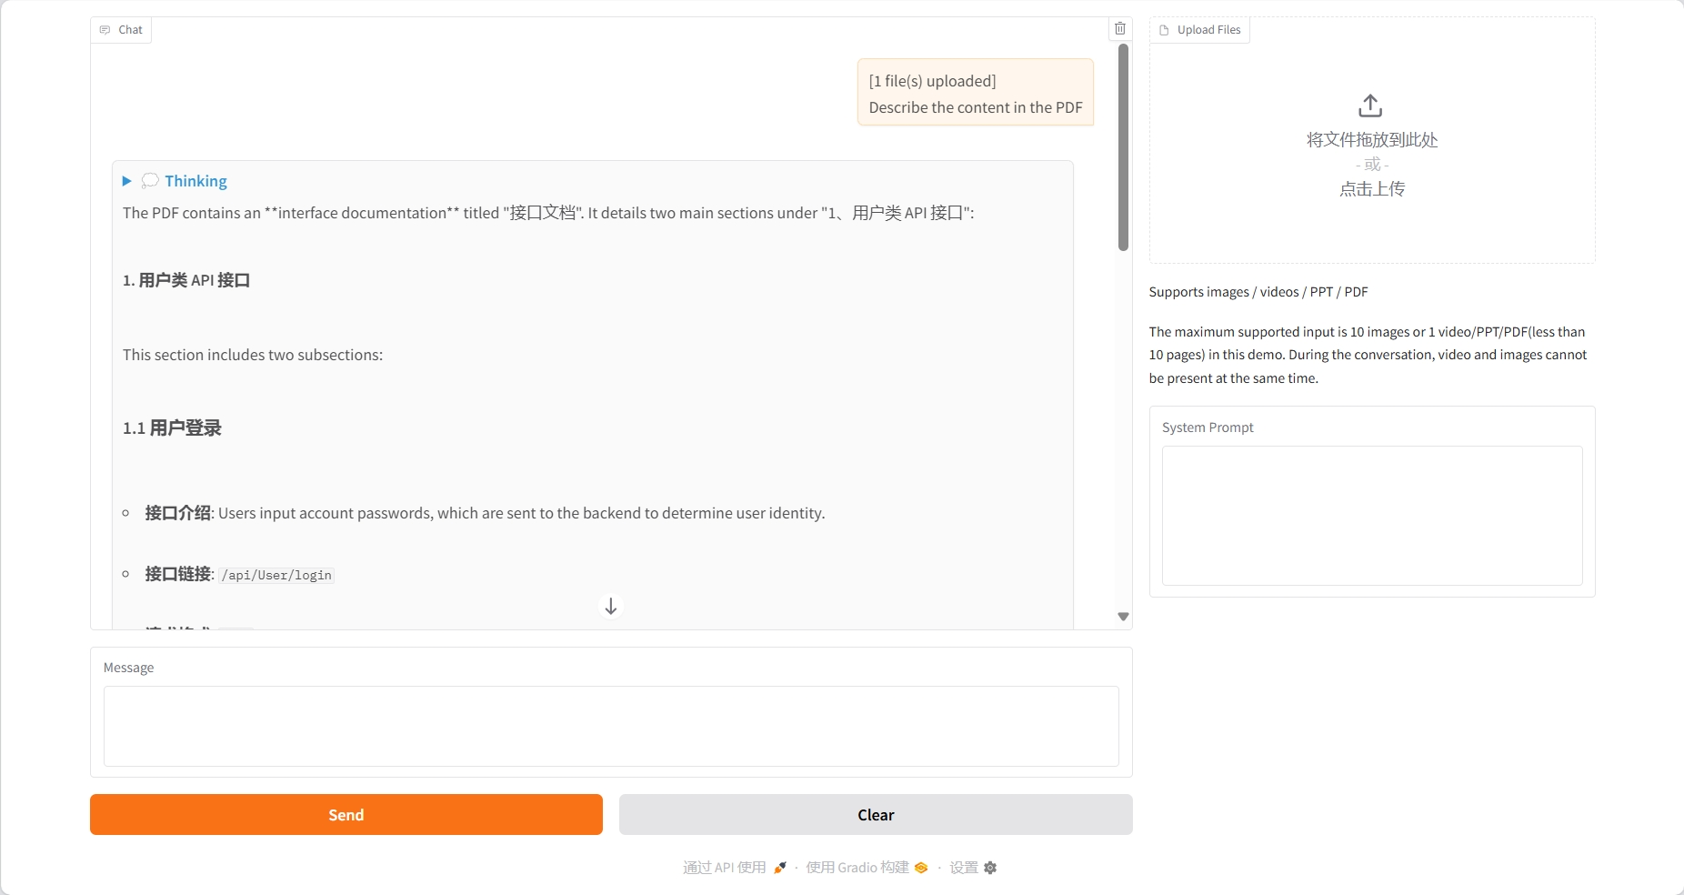1684x895 pixels.
Task: Click the Thinking speech bubble icon
Action: point(150,181)
